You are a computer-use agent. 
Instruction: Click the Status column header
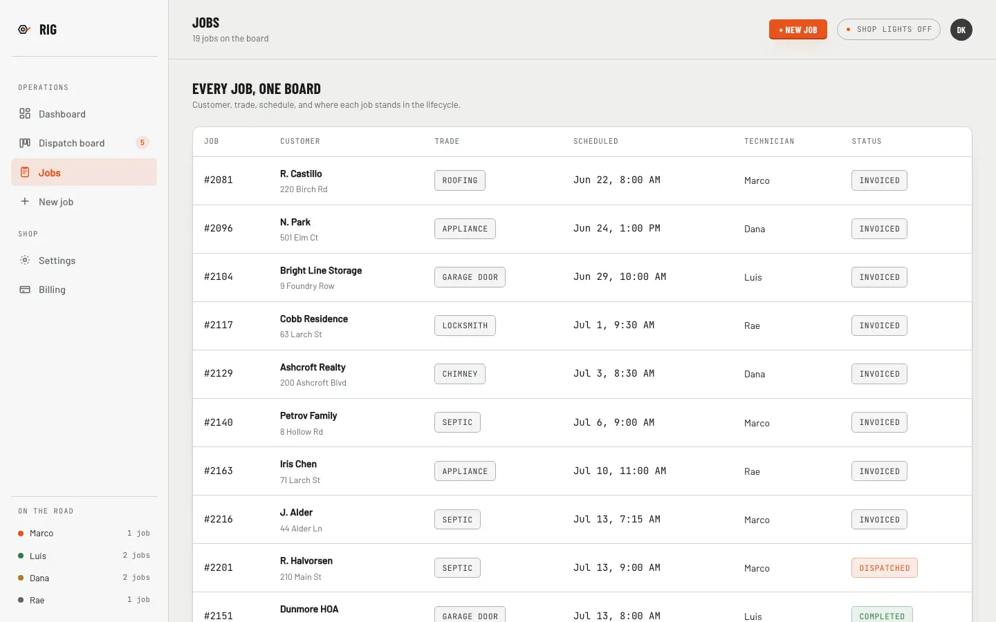[867, 142]
